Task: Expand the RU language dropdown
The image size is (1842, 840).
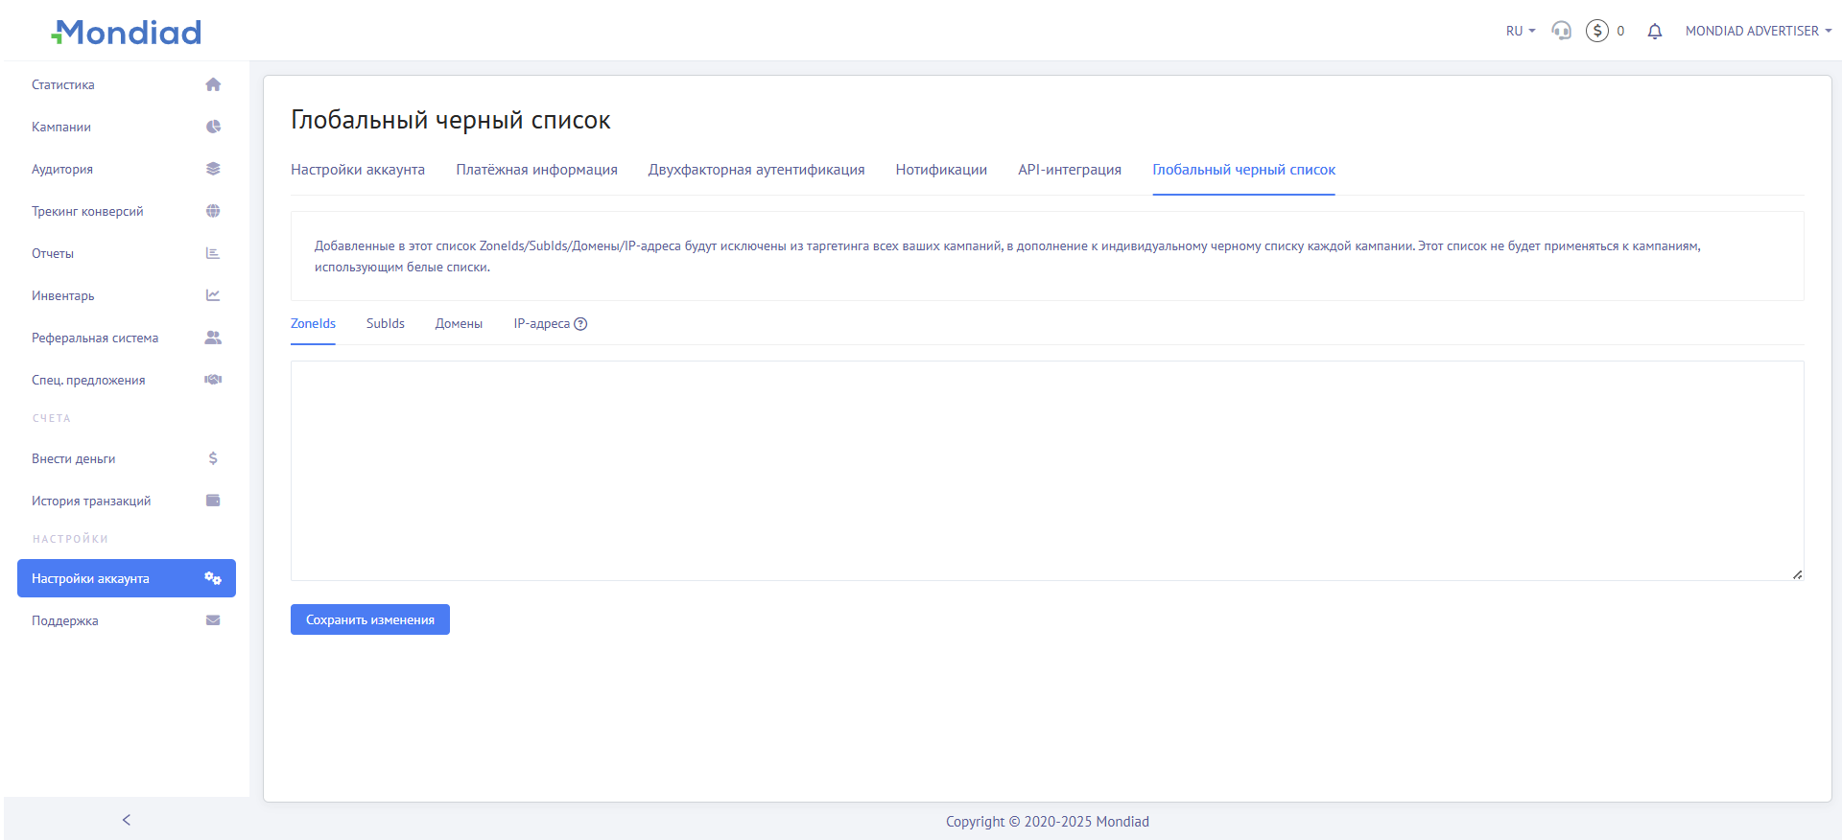Action: click(x=1520, y=31)
